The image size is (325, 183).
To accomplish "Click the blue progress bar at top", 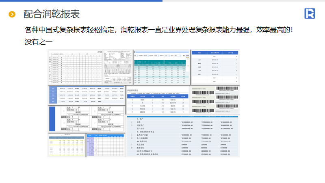I will (81, 1).
